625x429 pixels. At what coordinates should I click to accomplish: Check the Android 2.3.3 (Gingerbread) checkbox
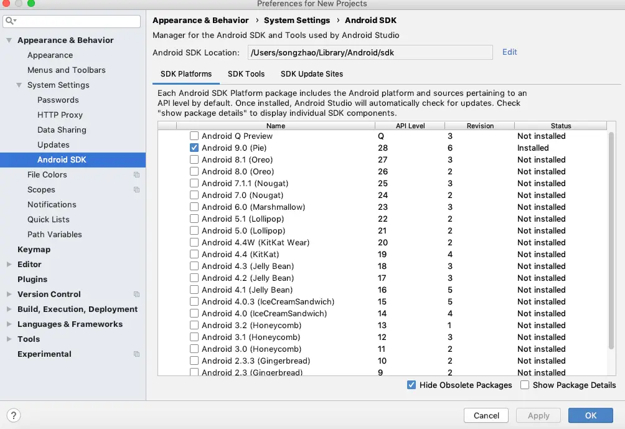click(x=194, y=361)
